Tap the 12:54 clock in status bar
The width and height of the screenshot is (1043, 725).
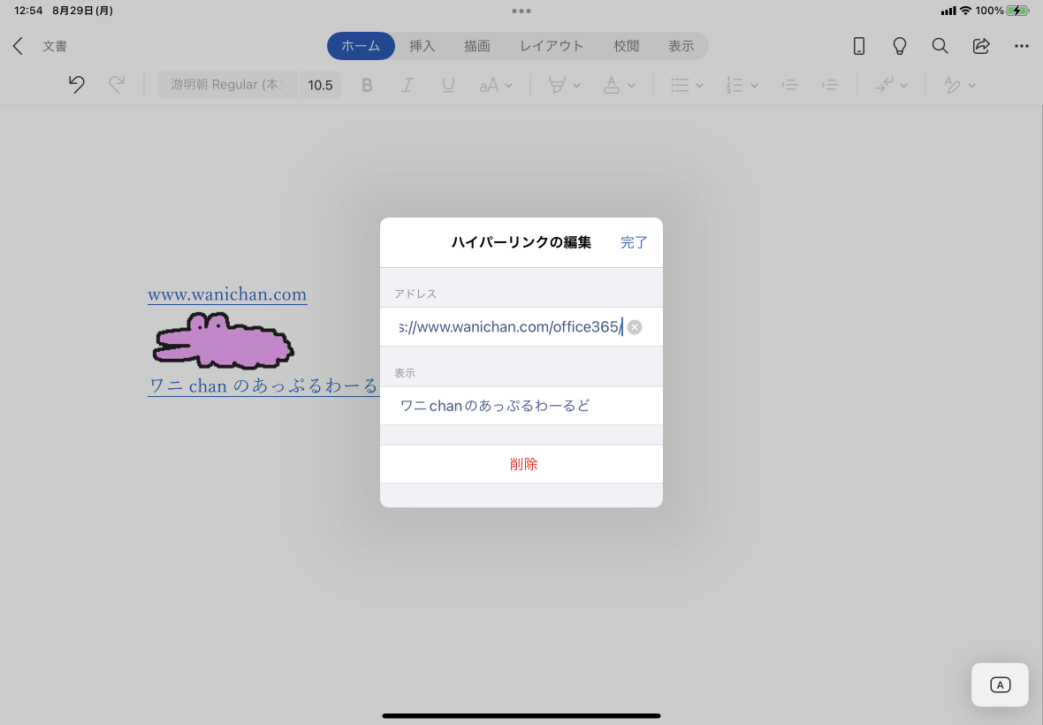tap(28, 11)
